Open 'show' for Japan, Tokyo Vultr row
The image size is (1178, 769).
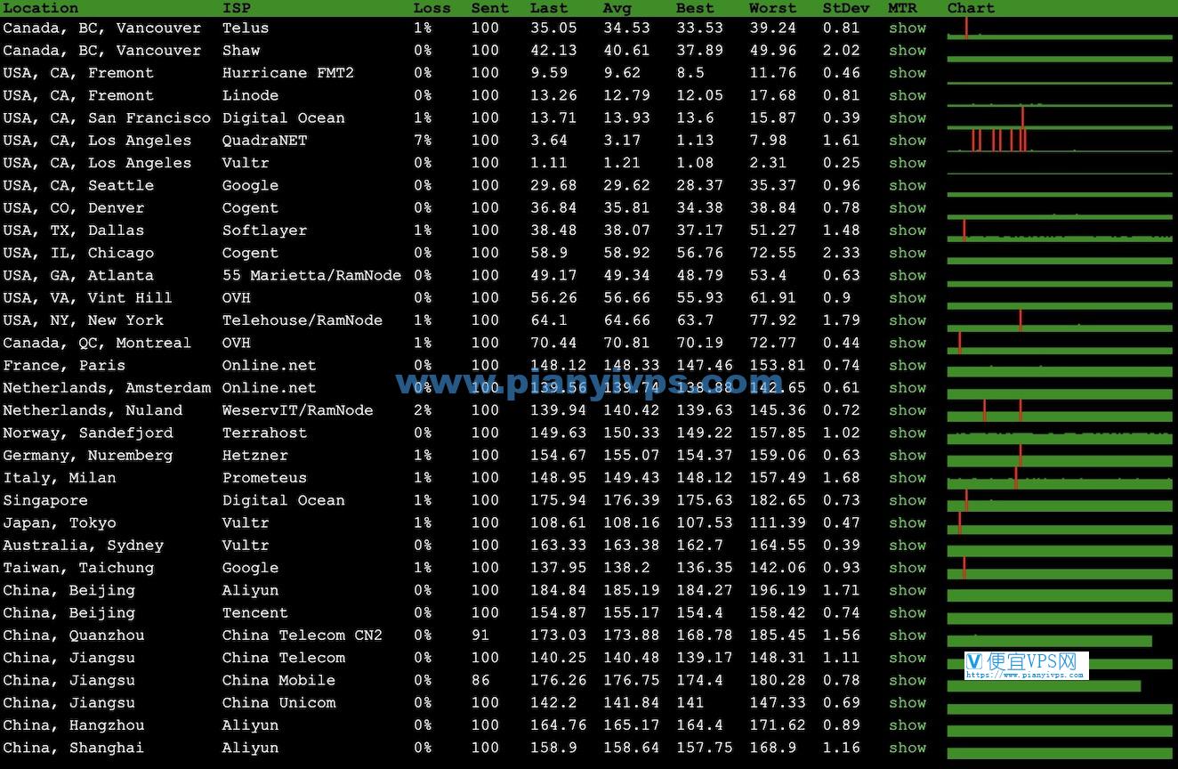[908, 522]
